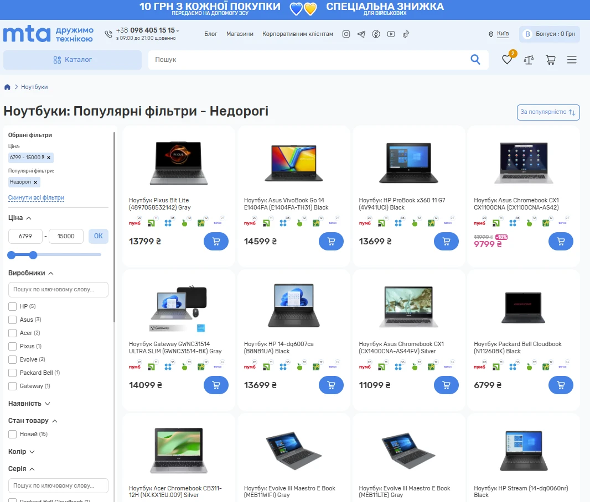Click the Ноутбуки breadcrumb link
Screen dimensions: 590x502
tap(34, 87)
